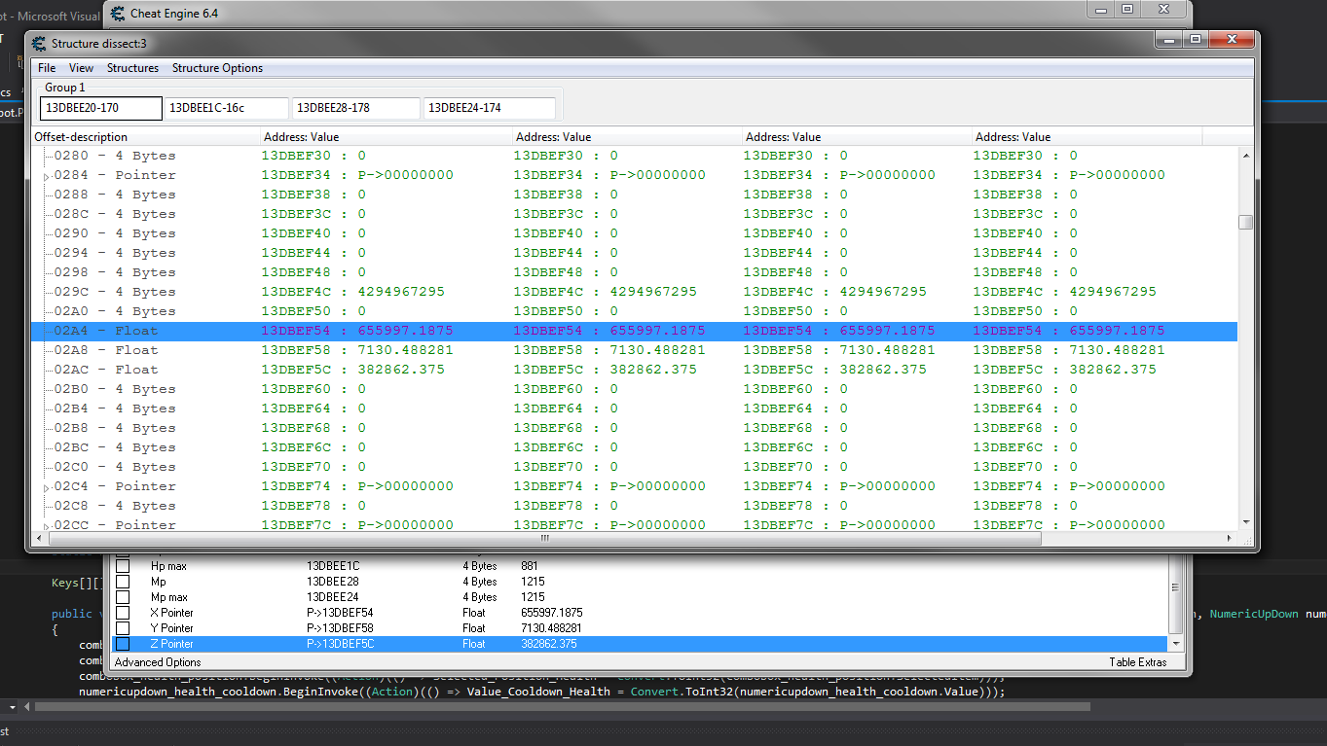Click the first Address: Value column header
This screenshot has width=1327, height=746.
pos(387,137)
